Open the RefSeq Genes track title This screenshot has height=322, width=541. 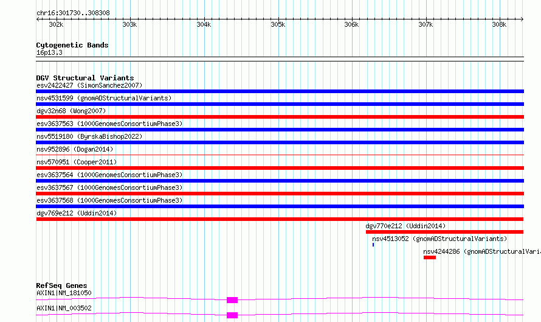[62, 285]
